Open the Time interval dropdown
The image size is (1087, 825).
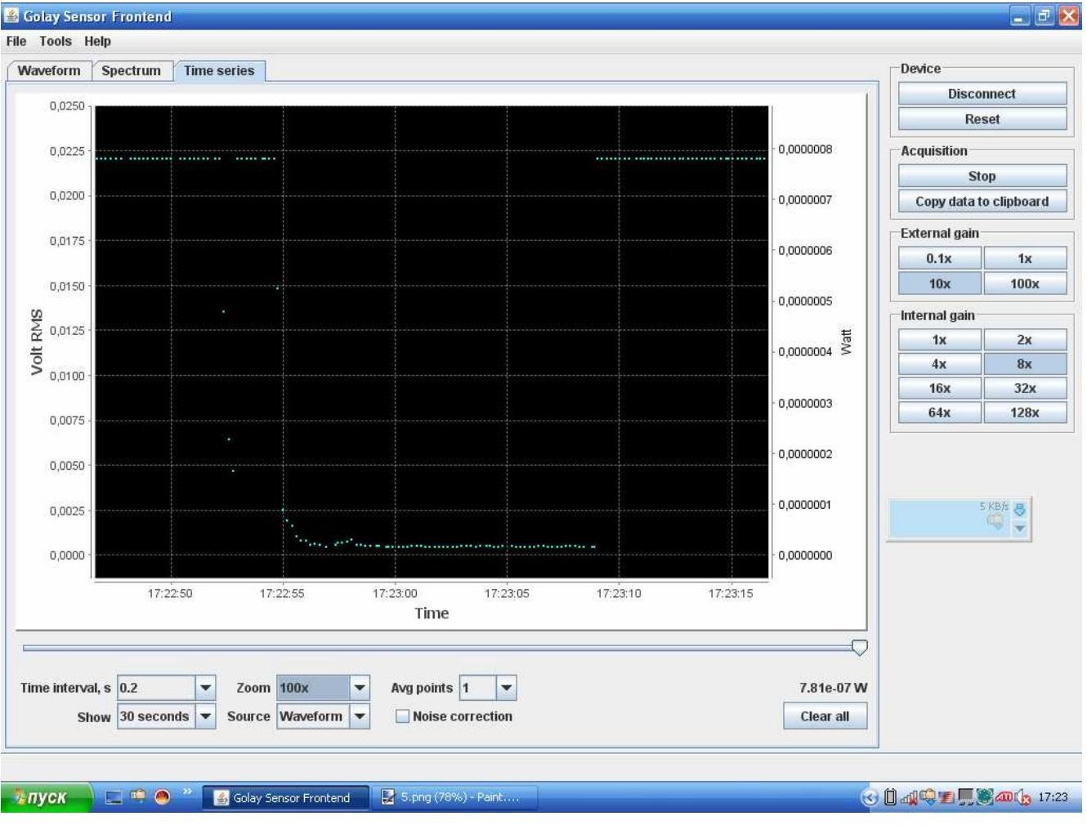[x=206, y=688]
